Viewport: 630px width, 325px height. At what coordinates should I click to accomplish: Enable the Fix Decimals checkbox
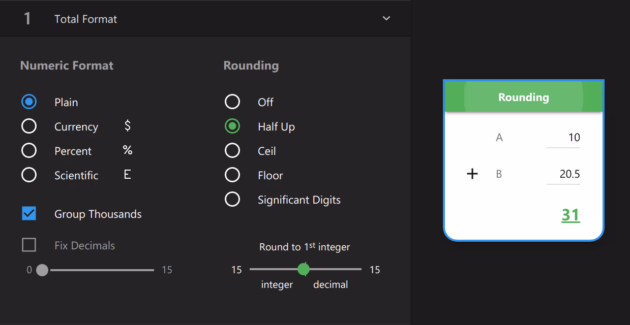pos(29,245)
